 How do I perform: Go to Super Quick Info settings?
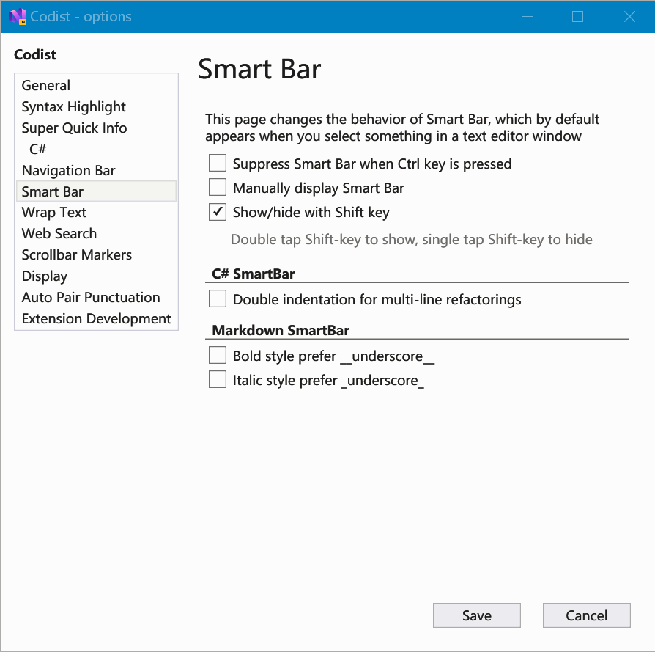pos(96,128)
